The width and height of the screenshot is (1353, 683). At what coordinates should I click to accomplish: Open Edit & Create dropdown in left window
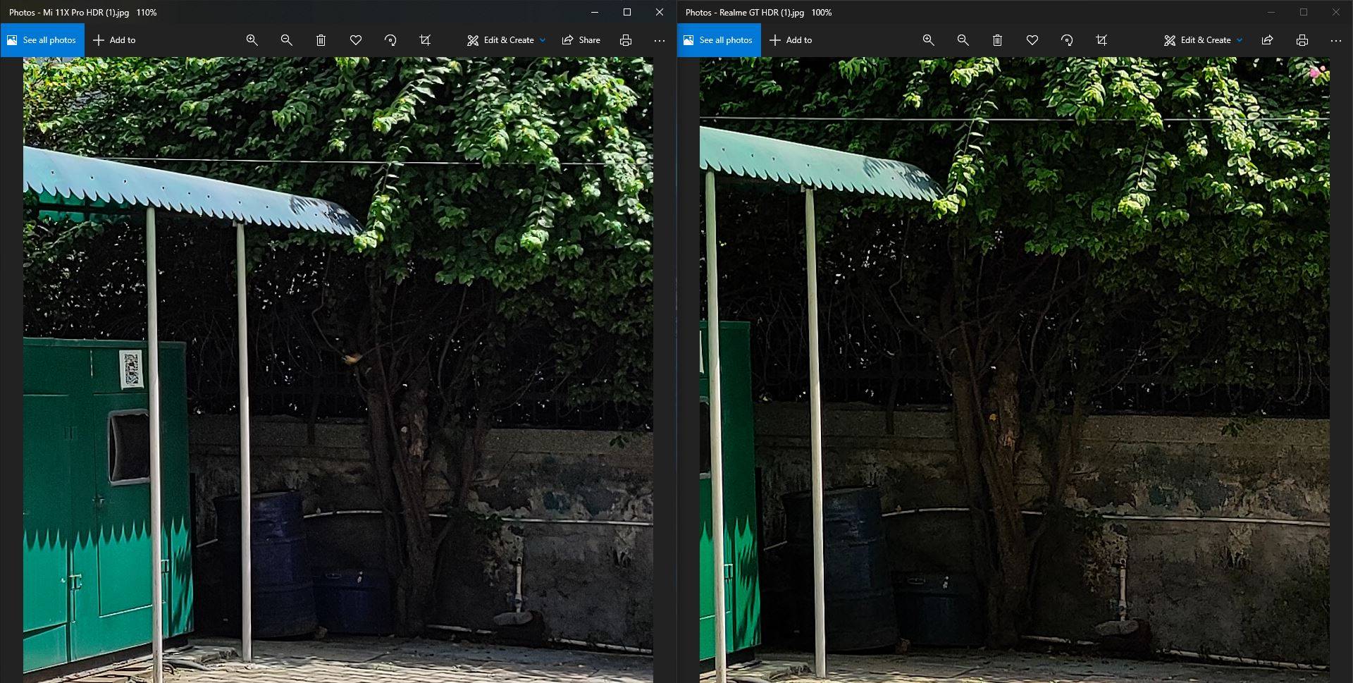[506, 40]
